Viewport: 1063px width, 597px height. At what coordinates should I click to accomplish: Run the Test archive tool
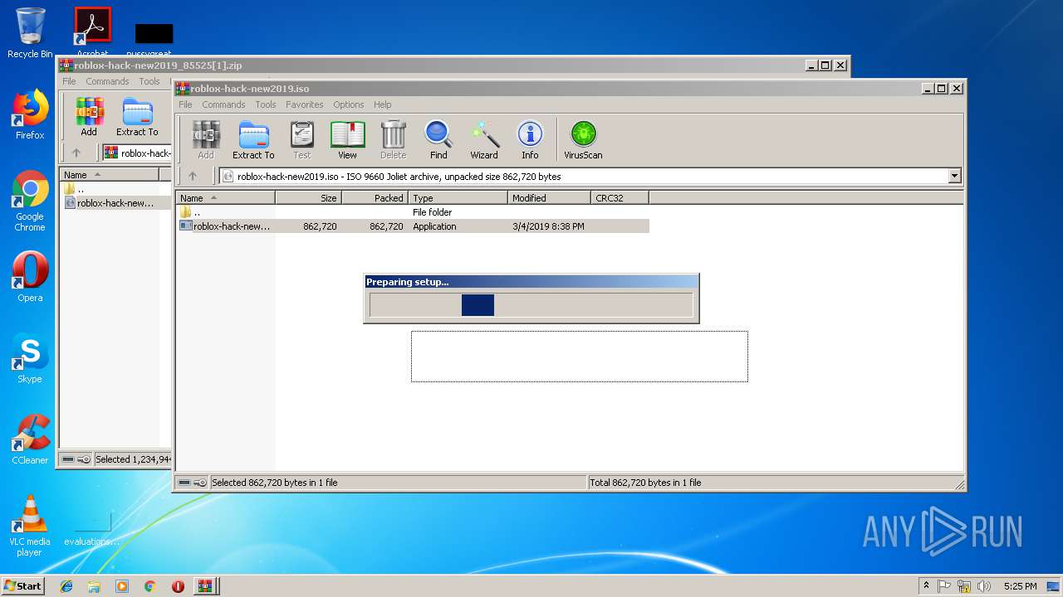pos(302,139)
